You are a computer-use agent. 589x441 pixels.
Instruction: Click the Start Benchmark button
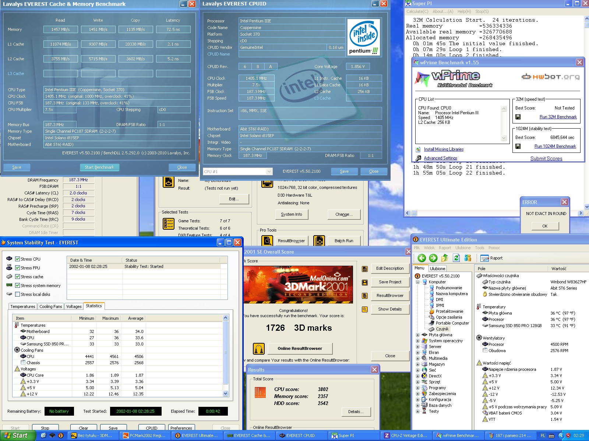[x=99, y=167]
